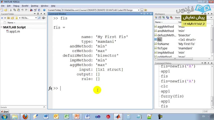
Task: Click Workspace horizontal scrollbar
Action: 175,59
